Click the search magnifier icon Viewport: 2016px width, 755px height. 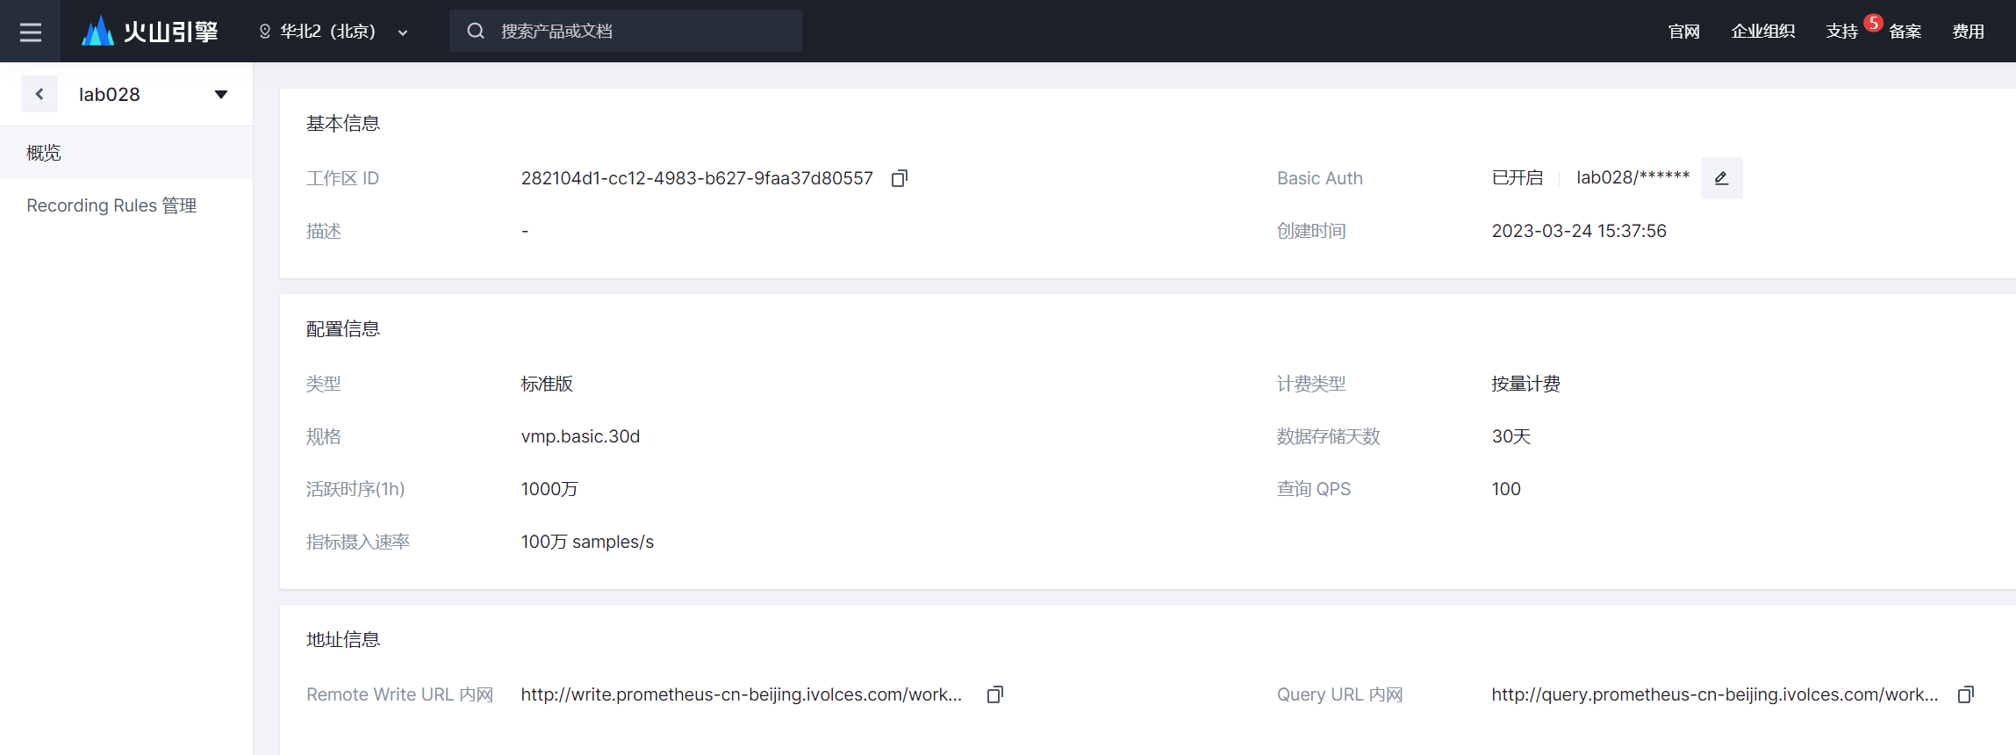pos(476,32)
